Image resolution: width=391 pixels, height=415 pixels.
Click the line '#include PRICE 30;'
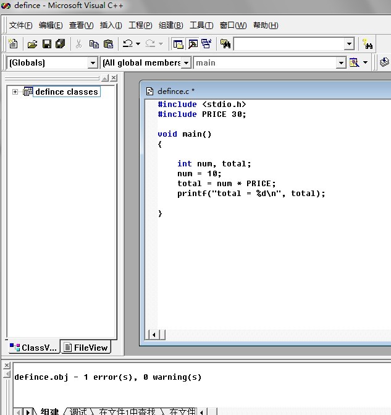pos(202,114)
